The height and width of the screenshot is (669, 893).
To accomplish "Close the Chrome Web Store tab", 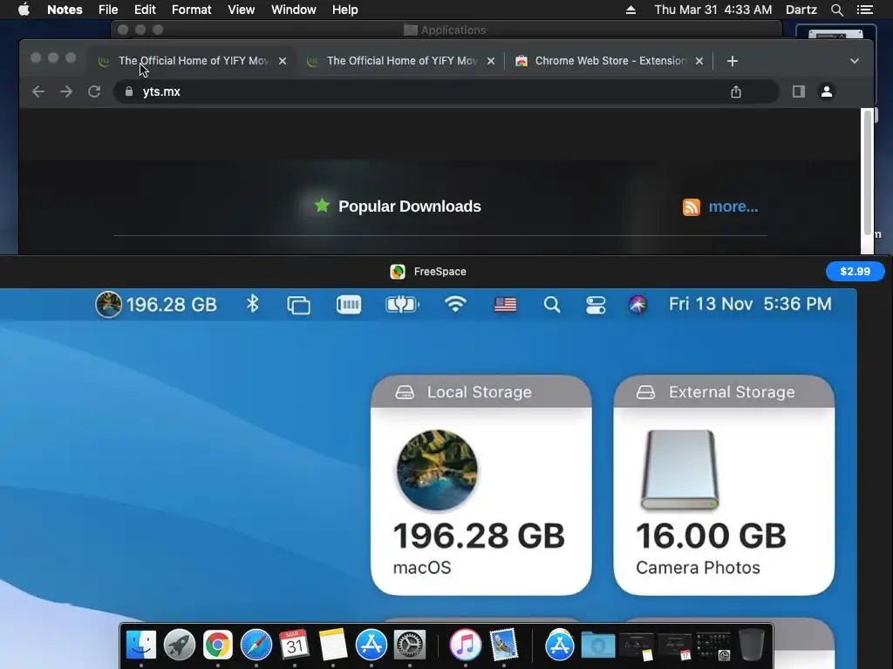I will click(699, 61).
